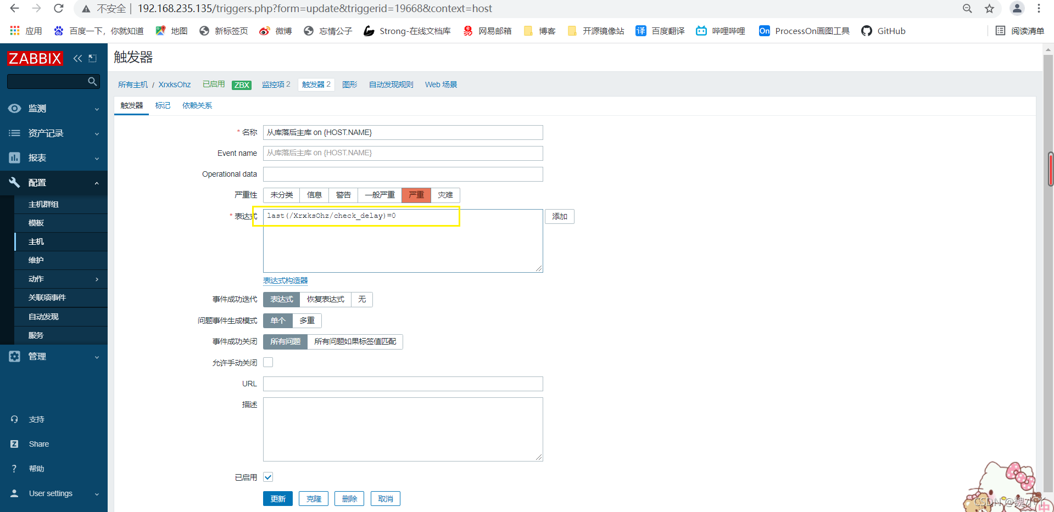Image resolution: width=1054 pixels, height=512 pixels.
Task: Open the 图形 host tab
Action: [349, 85]
